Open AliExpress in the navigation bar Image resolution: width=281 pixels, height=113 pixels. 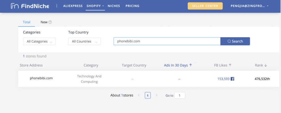coord(73,6)
